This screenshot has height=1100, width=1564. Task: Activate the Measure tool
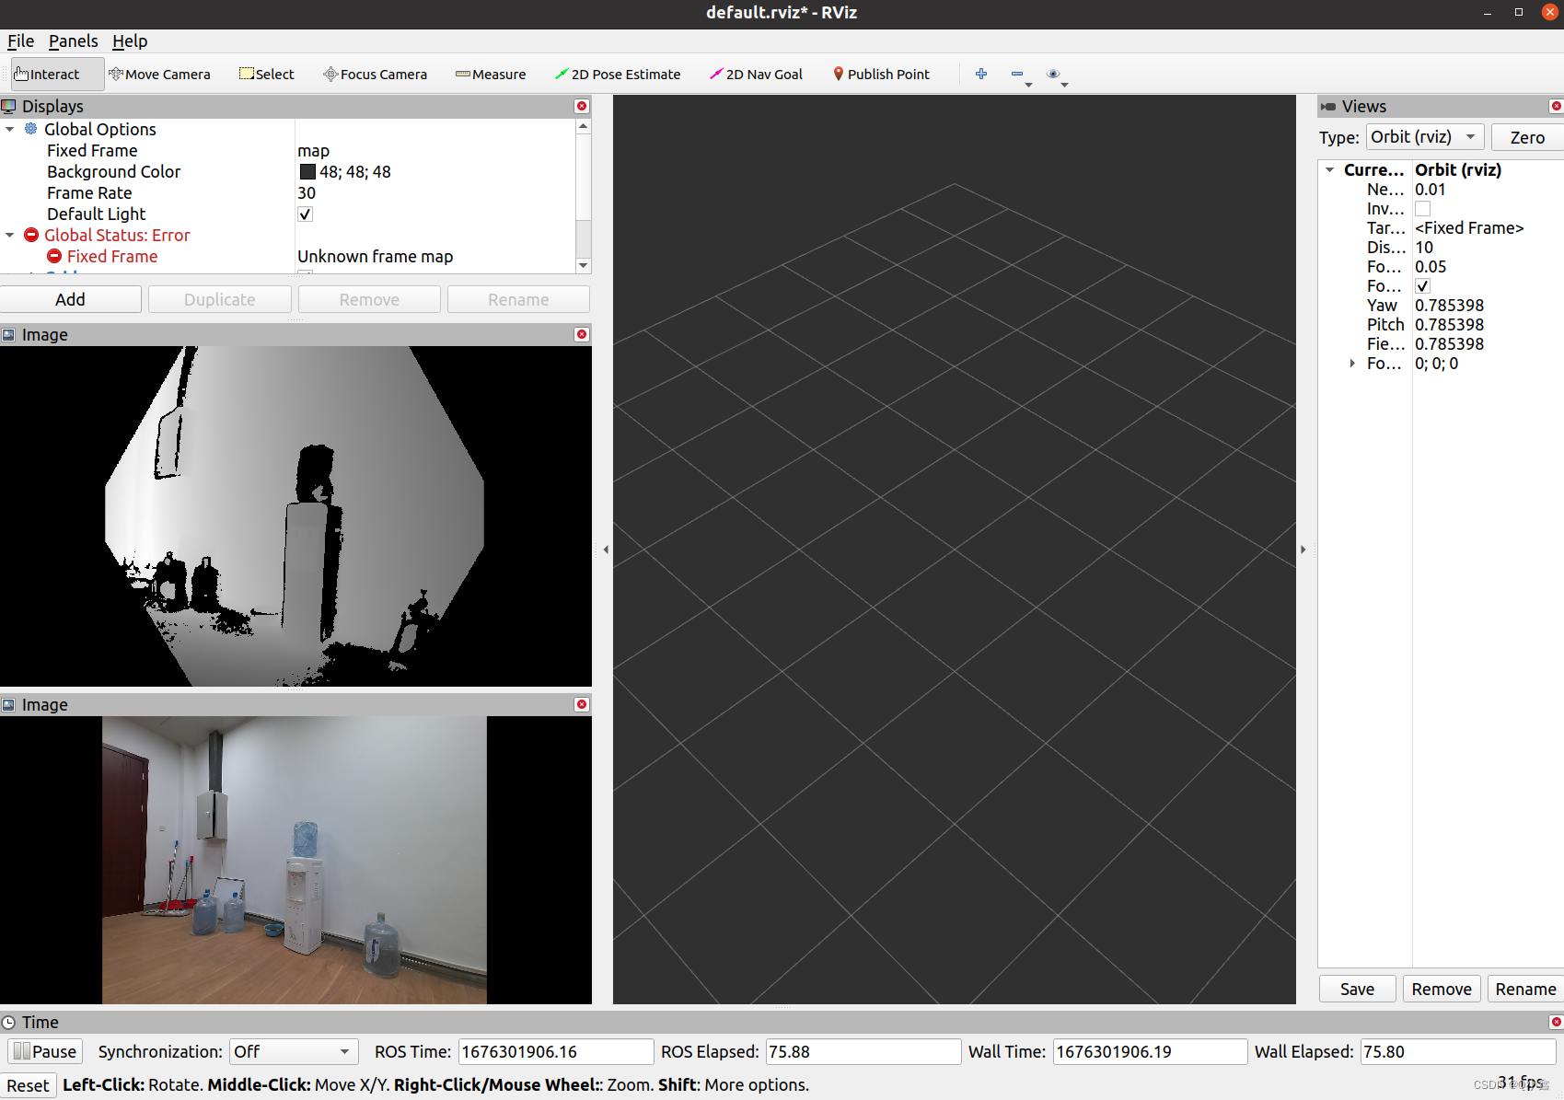pyautogui.click(x=491, y=74)
